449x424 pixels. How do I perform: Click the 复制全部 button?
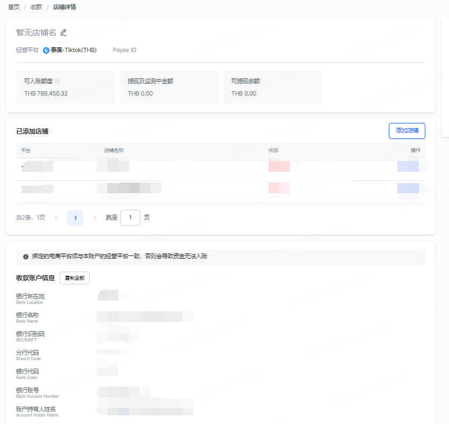pos(75,278)
